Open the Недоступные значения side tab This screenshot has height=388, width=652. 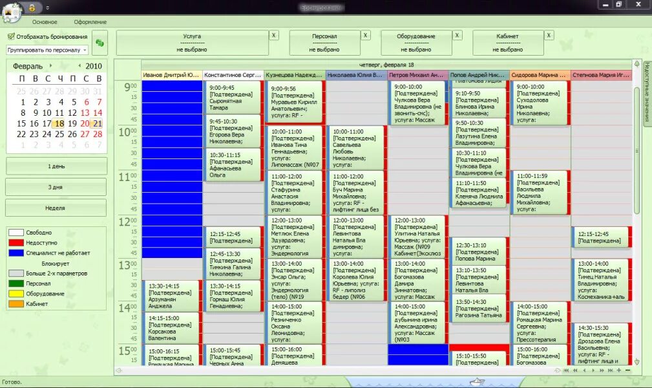(x=647, y=92)
